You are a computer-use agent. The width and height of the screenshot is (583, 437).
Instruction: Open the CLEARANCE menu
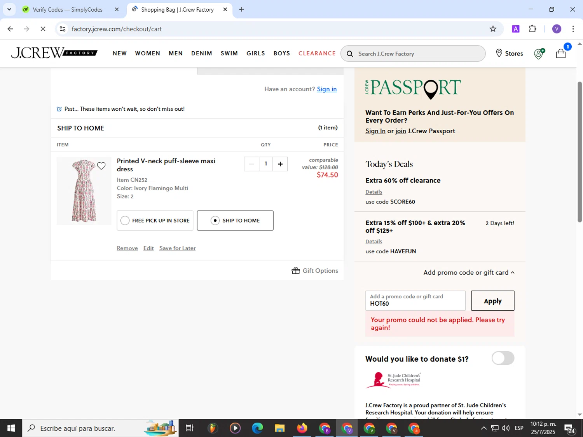317,53
